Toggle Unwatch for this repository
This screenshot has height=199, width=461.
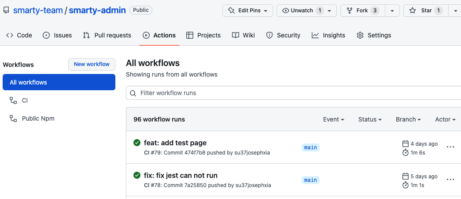coord(302,11)
